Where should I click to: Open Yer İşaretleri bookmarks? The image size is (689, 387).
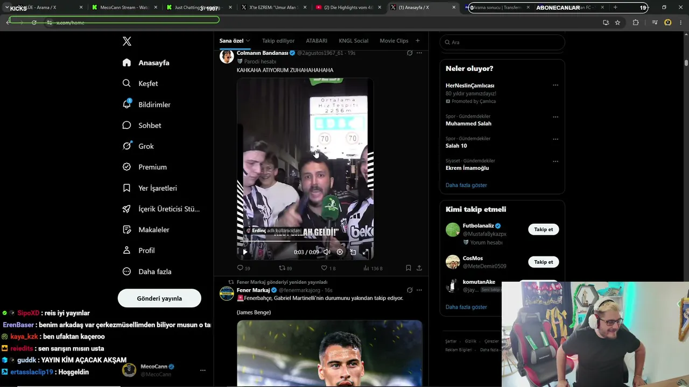[150, 188]
